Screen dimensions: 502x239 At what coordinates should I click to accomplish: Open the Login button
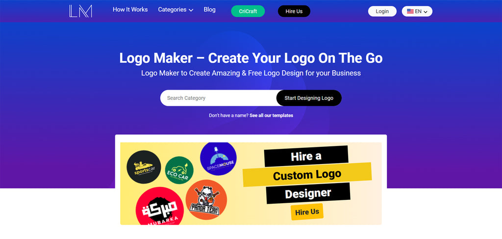tap(382, 11)
